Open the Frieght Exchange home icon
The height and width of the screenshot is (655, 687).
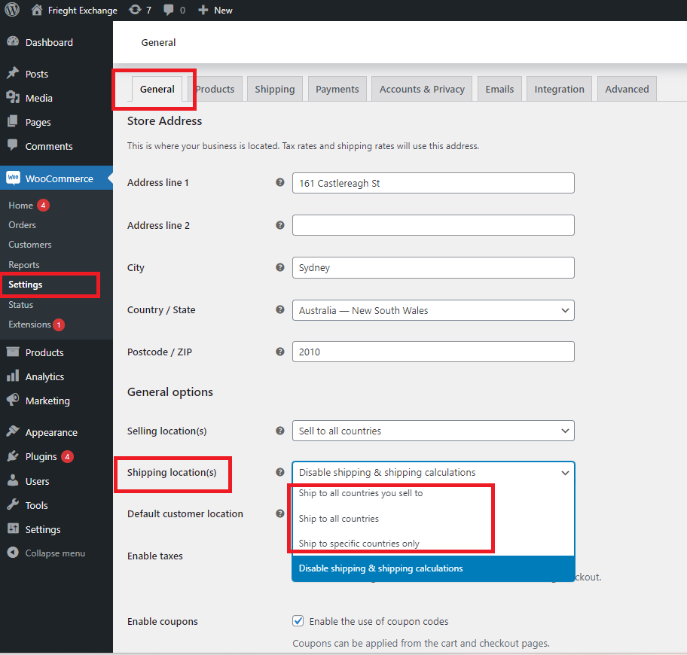pyautogui.click(x=37, y=10)
